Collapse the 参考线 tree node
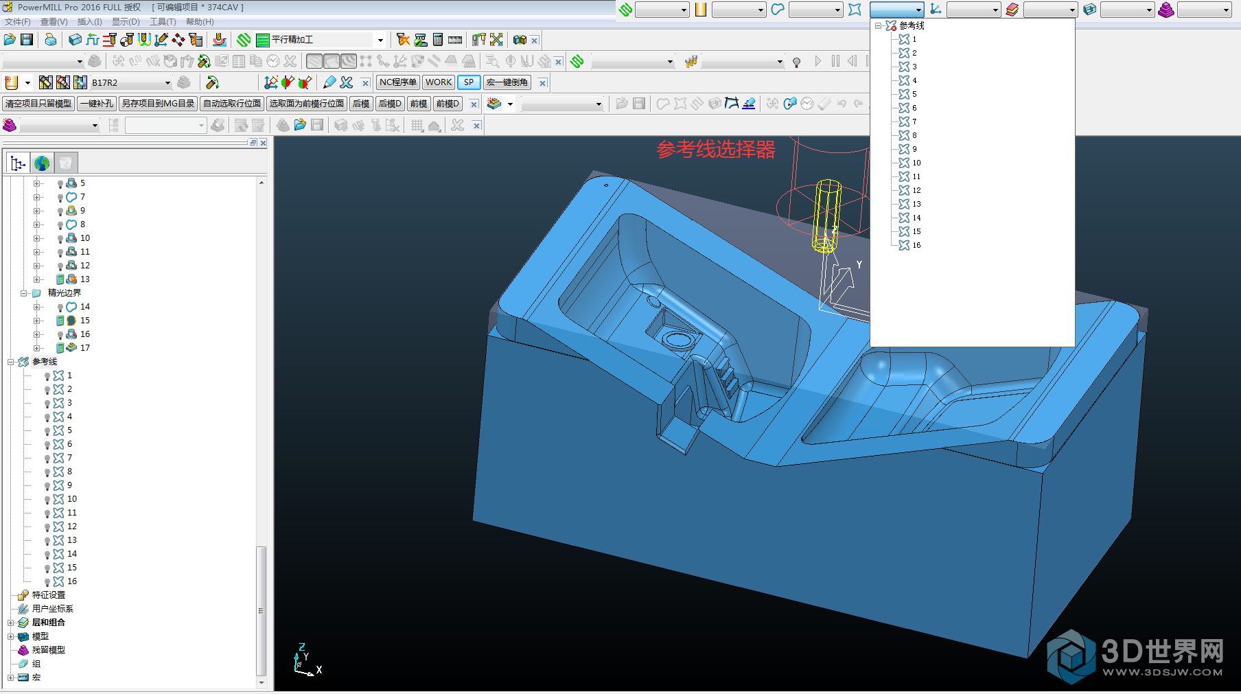Screen dimensions: 1241x694 (x=11, y=362)
